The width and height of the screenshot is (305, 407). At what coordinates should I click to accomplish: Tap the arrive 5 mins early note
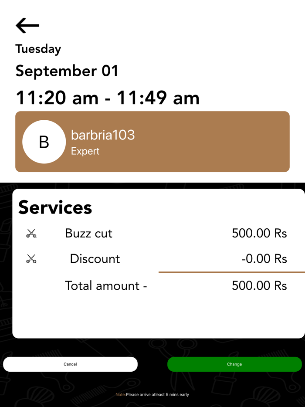(152, 395)
